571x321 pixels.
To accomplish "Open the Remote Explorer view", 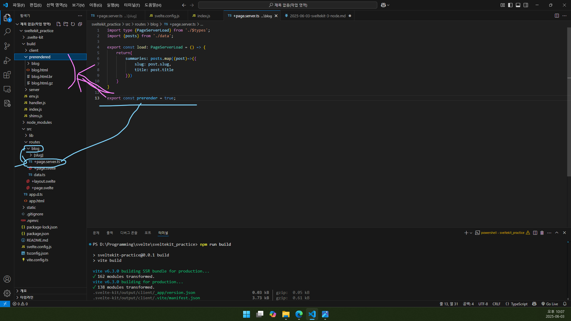I will (7, 89).
